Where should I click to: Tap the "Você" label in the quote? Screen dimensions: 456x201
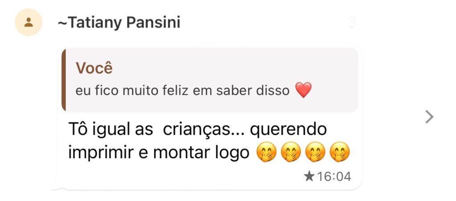94,68
